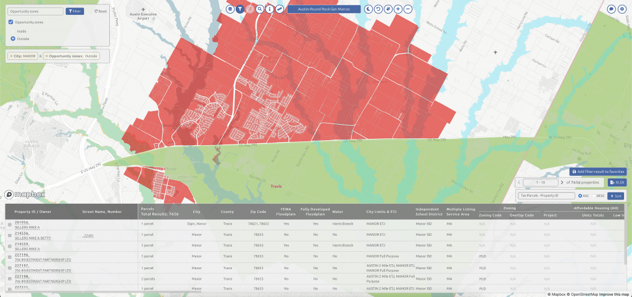Select the Inside radio option
This screenshot has width=632, height=297.
(13, 31)
